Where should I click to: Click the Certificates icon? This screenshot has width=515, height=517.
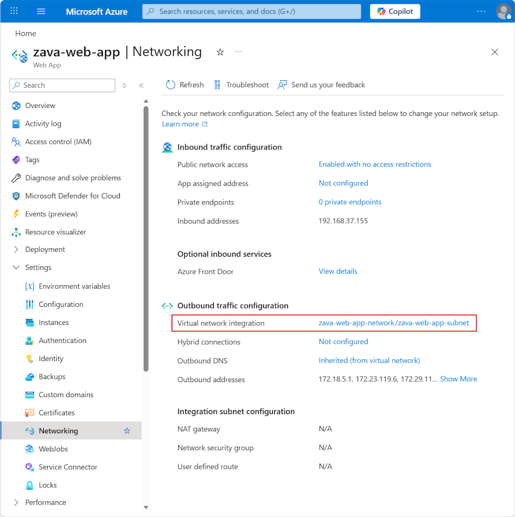coord(30,413)
